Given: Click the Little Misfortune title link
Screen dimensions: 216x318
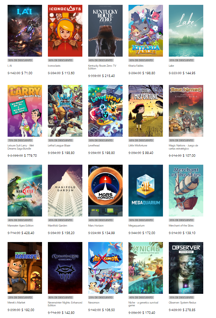Looking at the screenshot, I should click(138, 145).
